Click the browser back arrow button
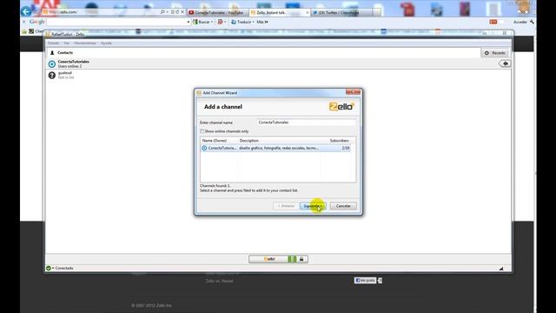The width and height of the screenshot is (556, 313). 26,11
